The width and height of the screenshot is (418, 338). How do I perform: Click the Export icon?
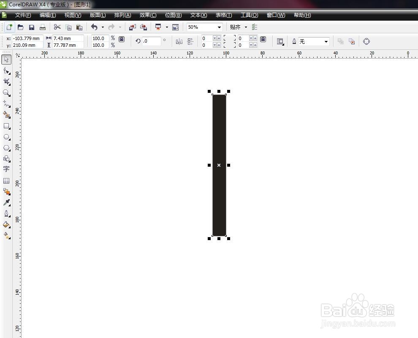(144, 27)
